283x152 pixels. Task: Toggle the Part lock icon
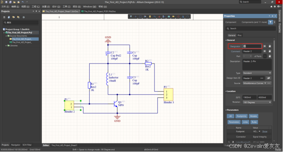270,56
